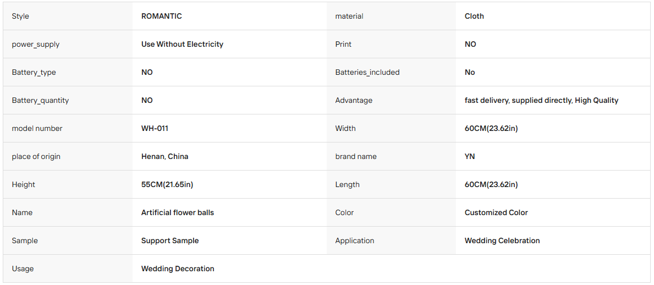Screen dimensions: 654x285
Task: Select the Wedding Celebration application value
Action: (502, 241)
